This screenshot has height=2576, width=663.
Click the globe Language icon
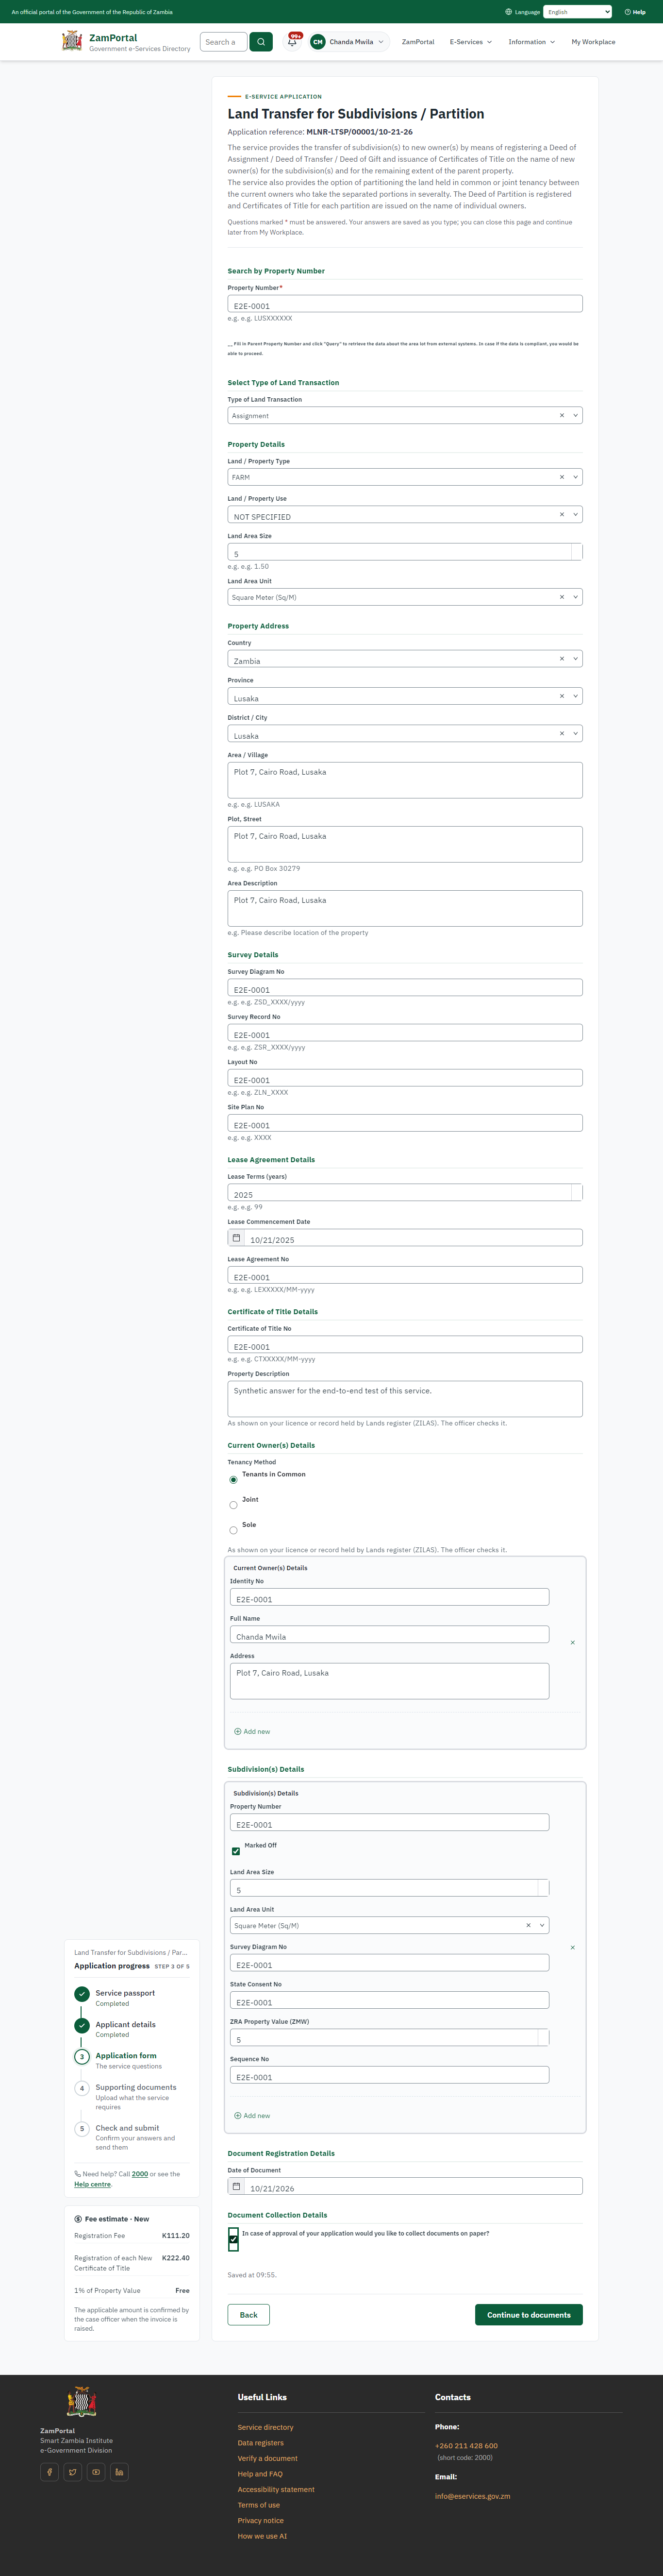509,12
